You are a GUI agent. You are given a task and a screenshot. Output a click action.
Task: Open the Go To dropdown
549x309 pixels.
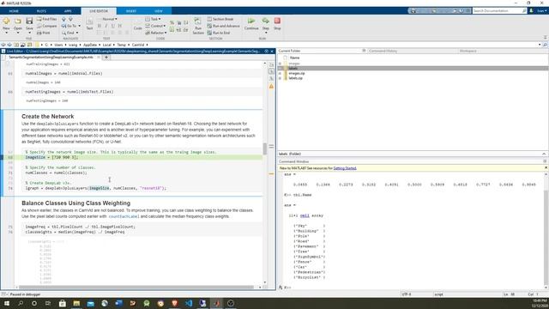point(80,26)
